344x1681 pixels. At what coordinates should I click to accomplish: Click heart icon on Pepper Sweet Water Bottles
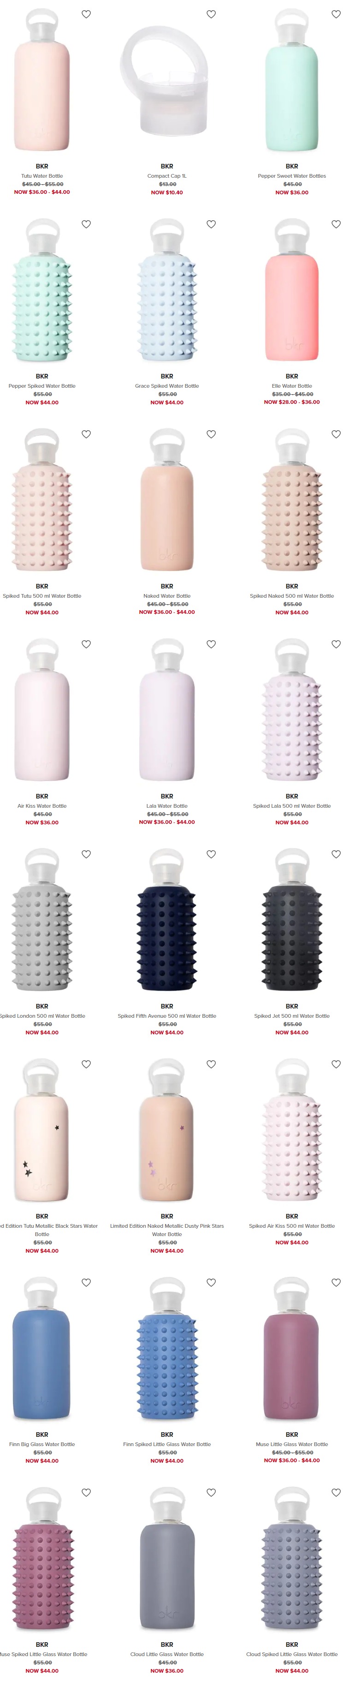pos(336,14)
